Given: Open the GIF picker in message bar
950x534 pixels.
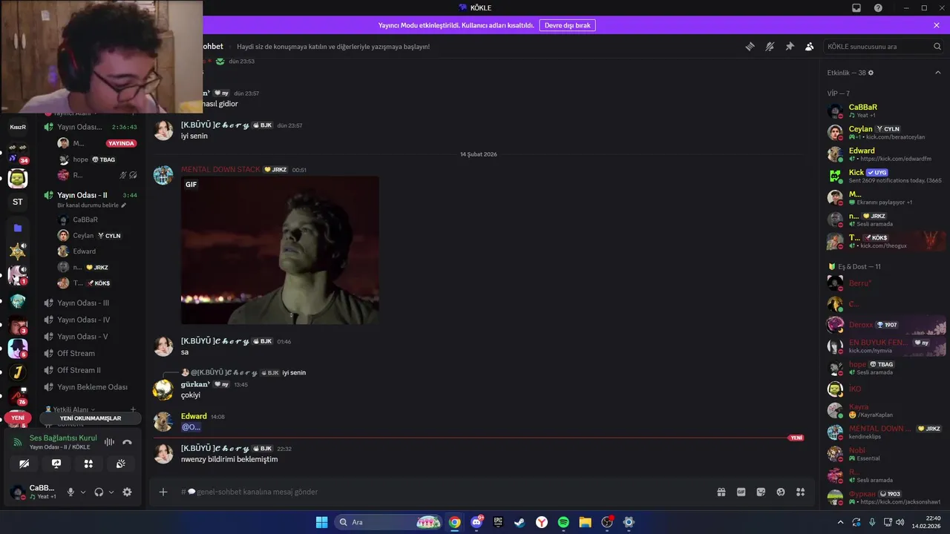Looking at the screenshot, I should 741,492.
